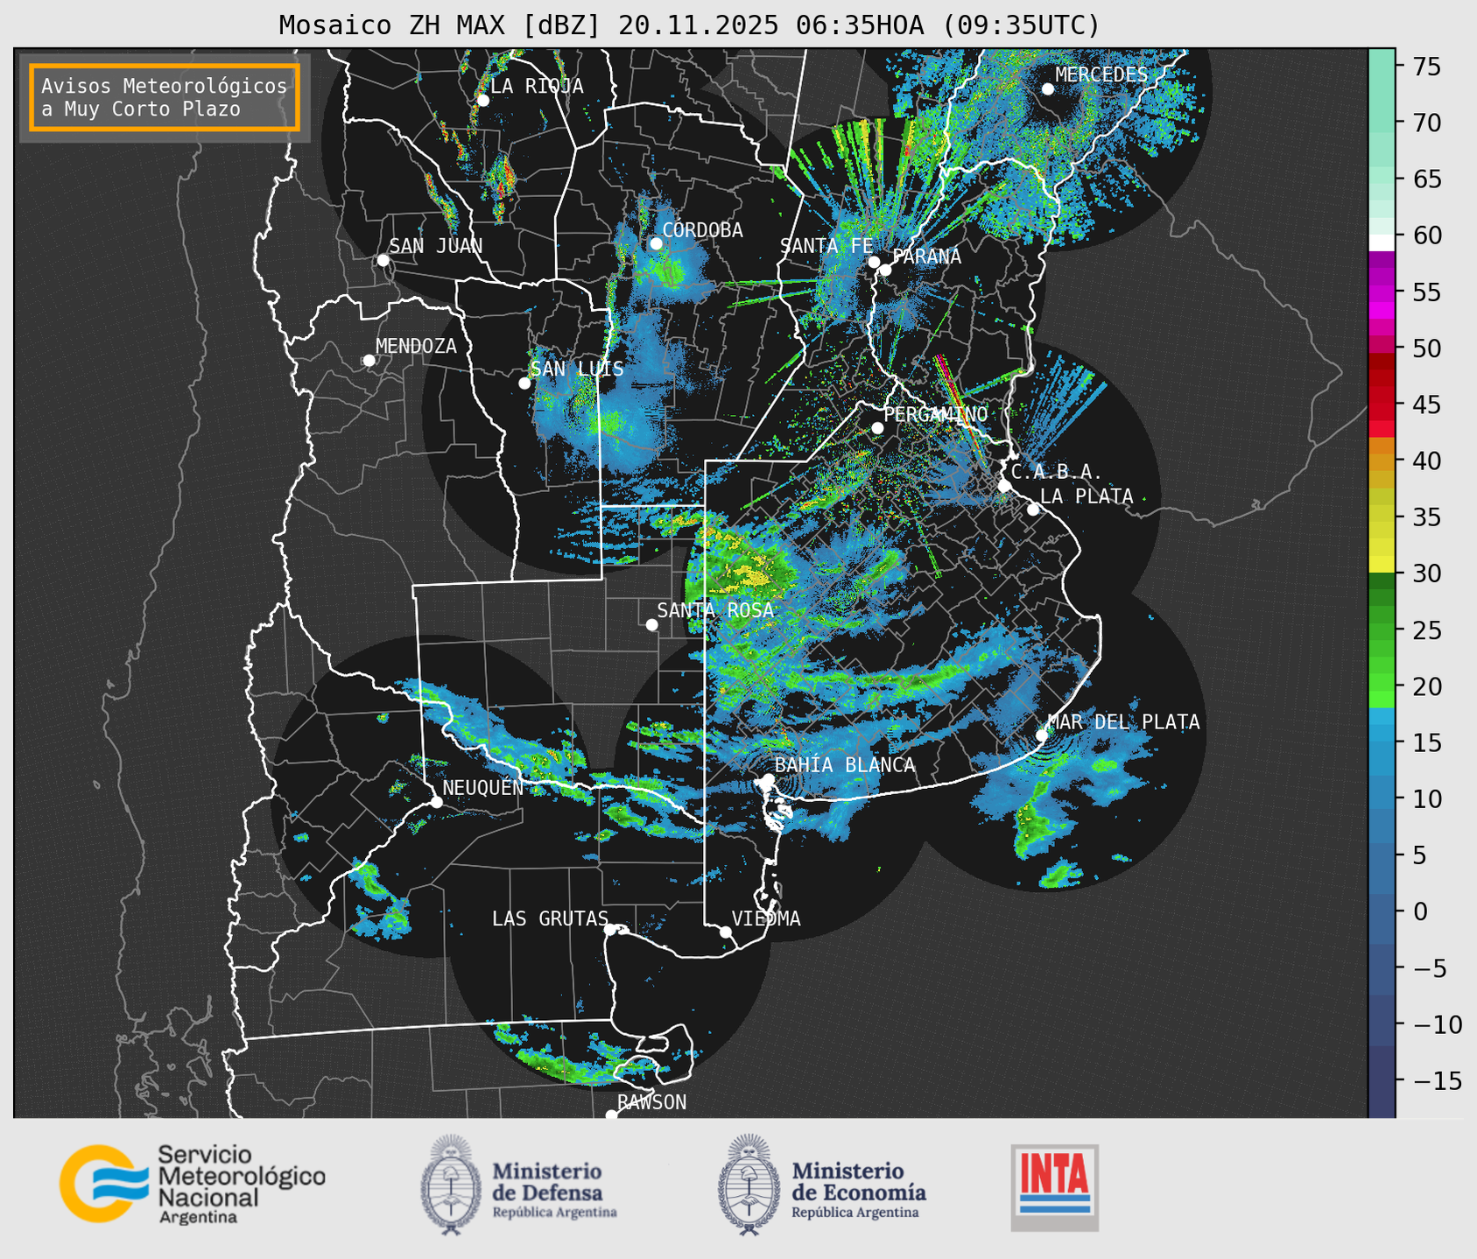1477x1259 pixels.
Task: Click the Servicio Meteorológico Nacional logo
Action: click(193, 1184)
